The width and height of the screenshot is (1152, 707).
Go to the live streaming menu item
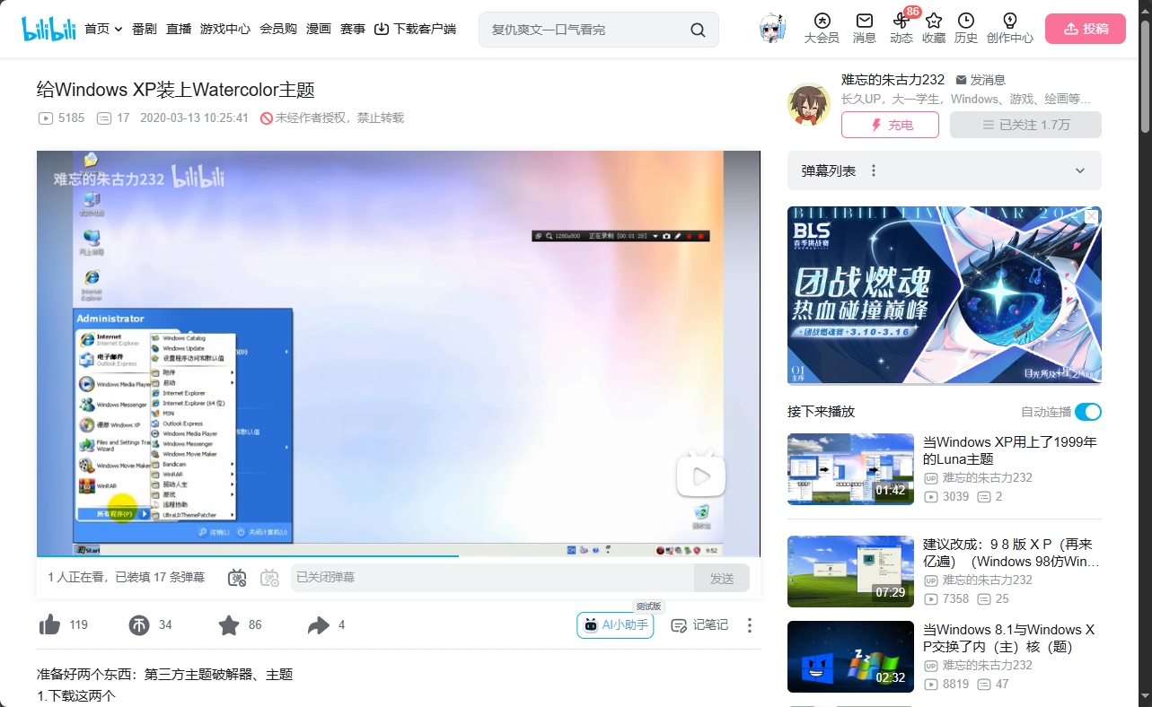[179, 29]
